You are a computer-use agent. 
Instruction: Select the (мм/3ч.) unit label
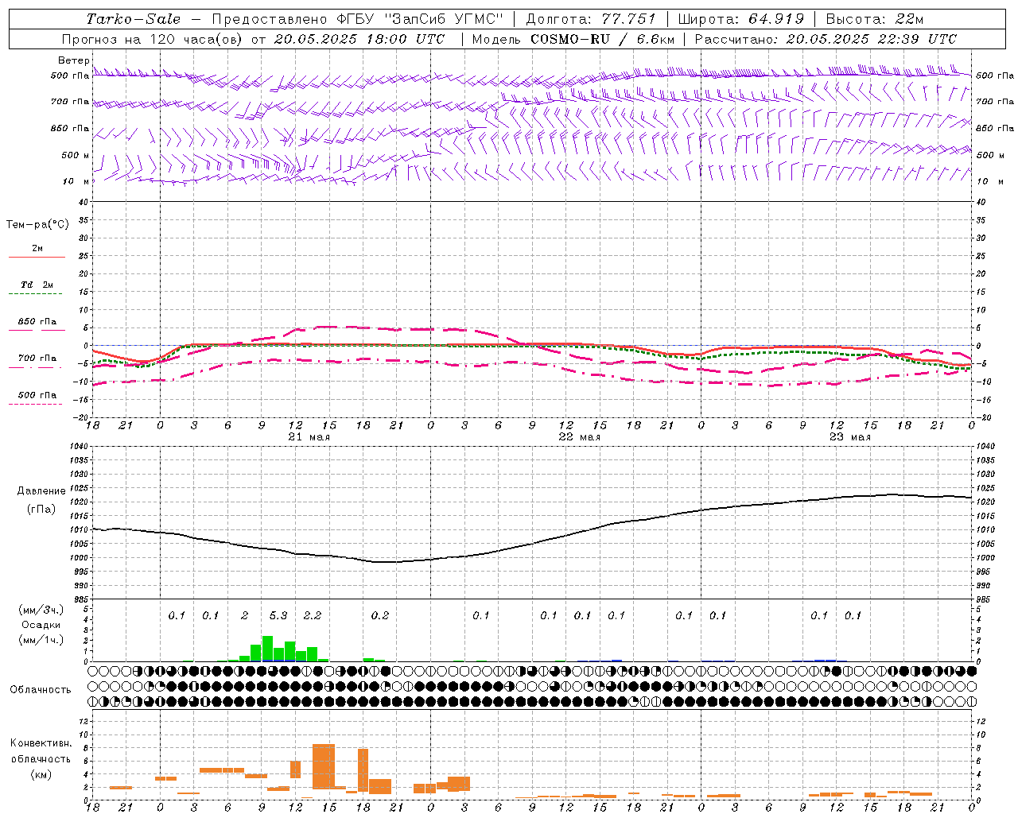point(41,610)
